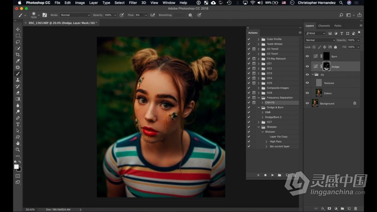Hide the Burn layer
Viewport: 377px width, 212px height.
307,56
